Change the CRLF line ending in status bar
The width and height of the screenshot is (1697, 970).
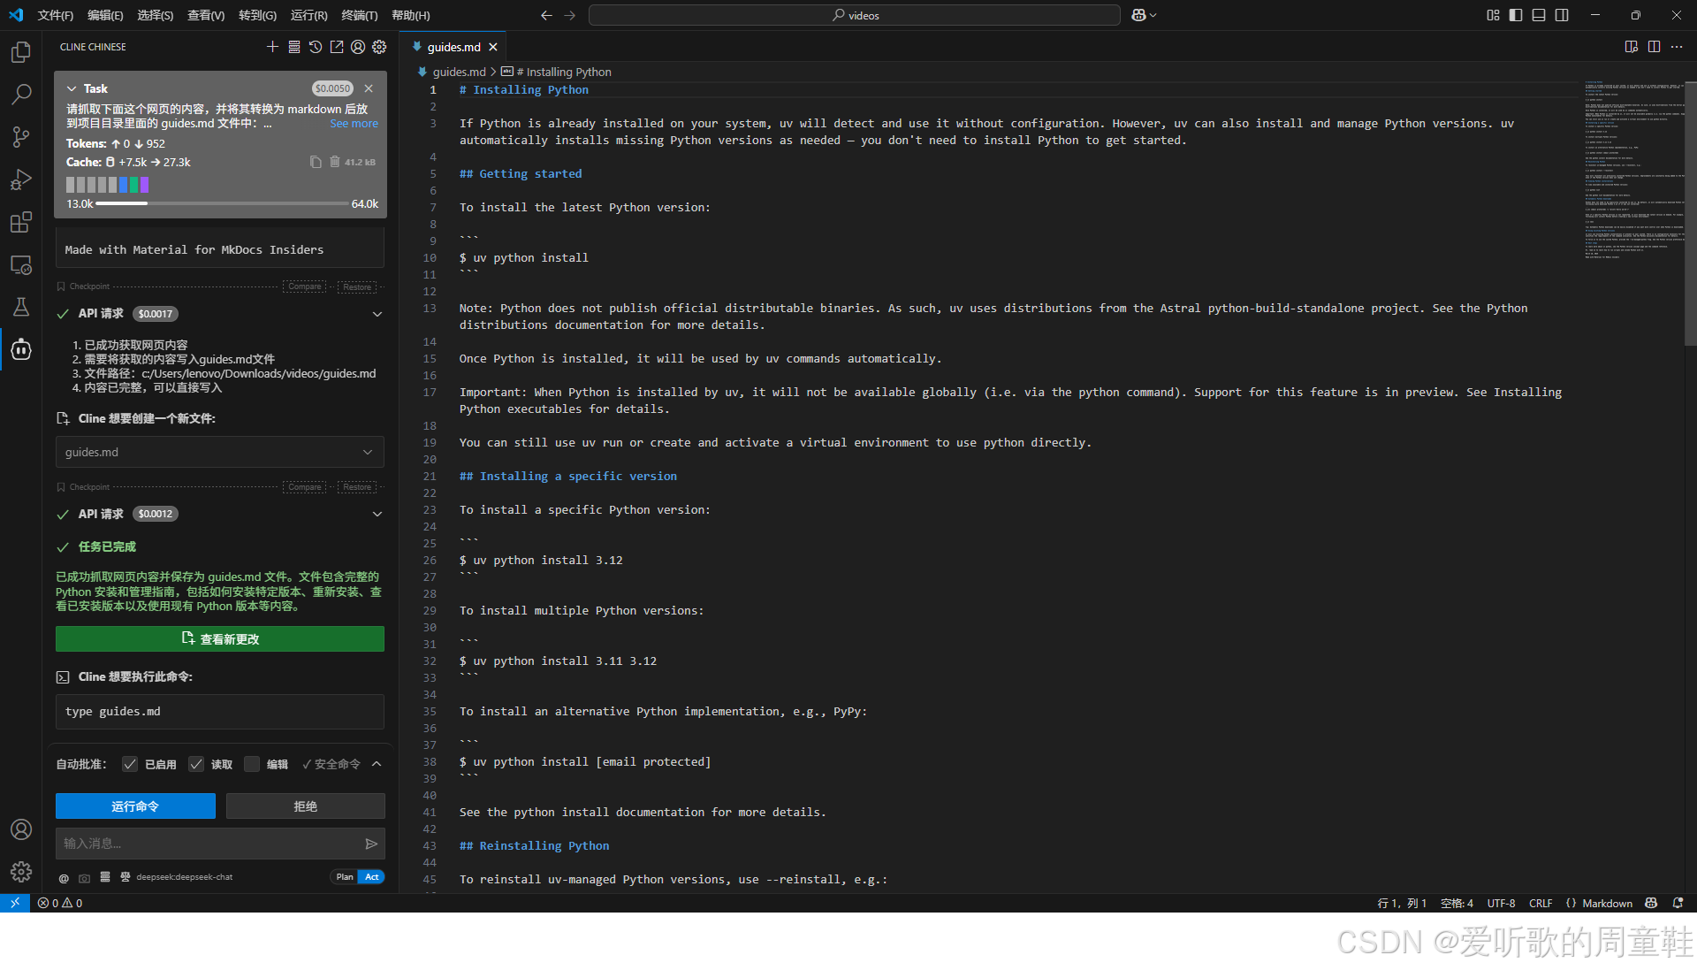click(x=1541, y=903)
